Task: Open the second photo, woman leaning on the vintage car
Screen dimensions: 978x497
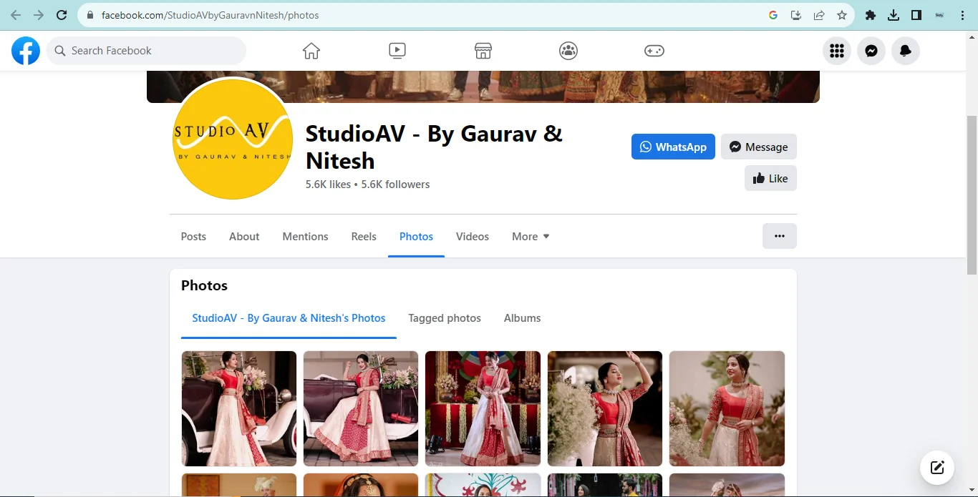Action: pos(361,408)
